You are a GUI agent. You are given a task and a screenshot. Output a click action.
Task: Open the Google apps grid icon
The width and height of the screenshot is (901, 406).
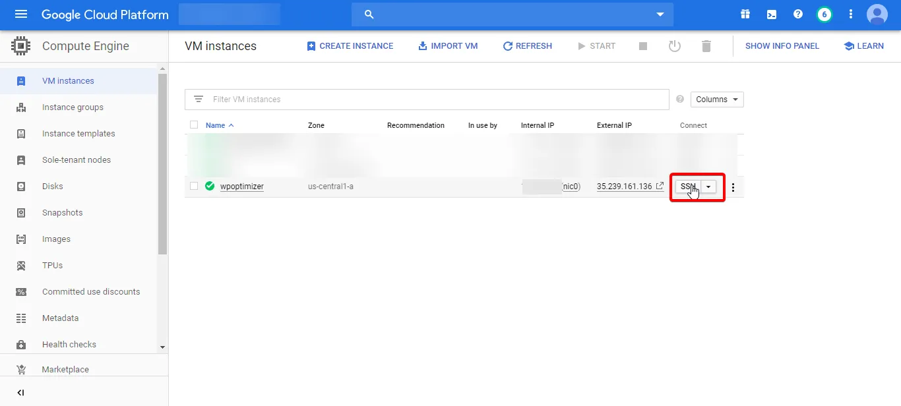click(x=745, y=13)
